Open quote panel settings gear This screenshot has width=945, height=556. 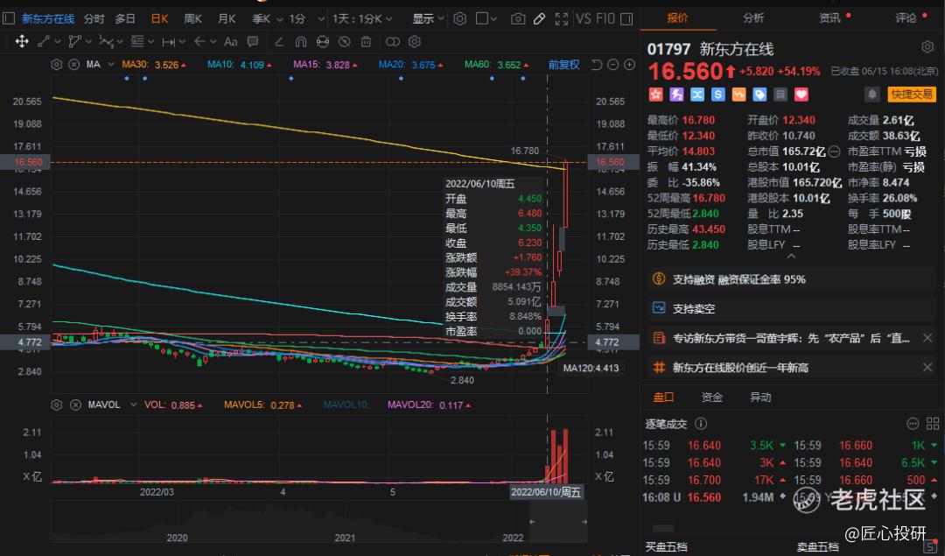927,47
